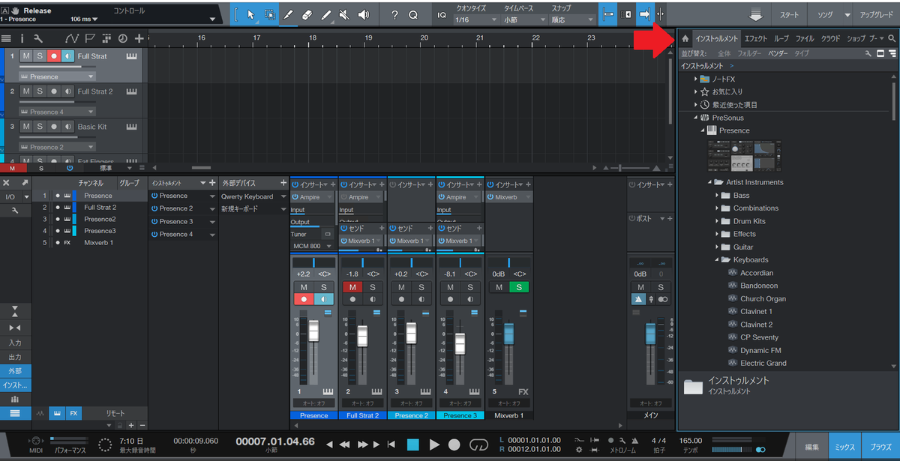Open the 編集 editor view button
Screen dimensions: 900x461
point(812,447)
